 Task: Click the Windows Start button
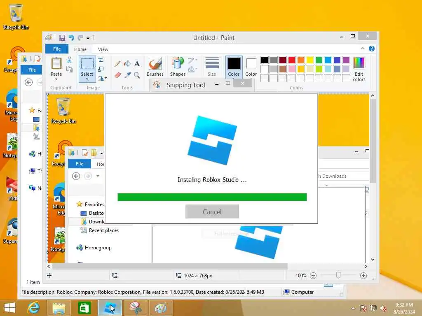(x=10, y=308)
